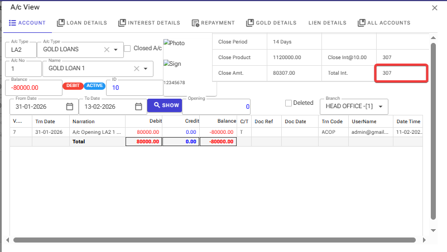Screen dimensions: 447x252
Task: Open the Branch HEAD OFFICE dropdown
Action: tap(381, 106)
